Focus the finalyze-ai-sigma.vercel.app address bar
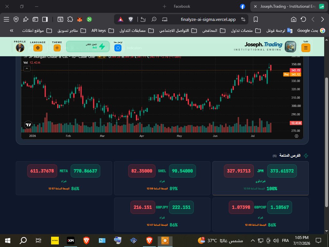 pos(208,19)
